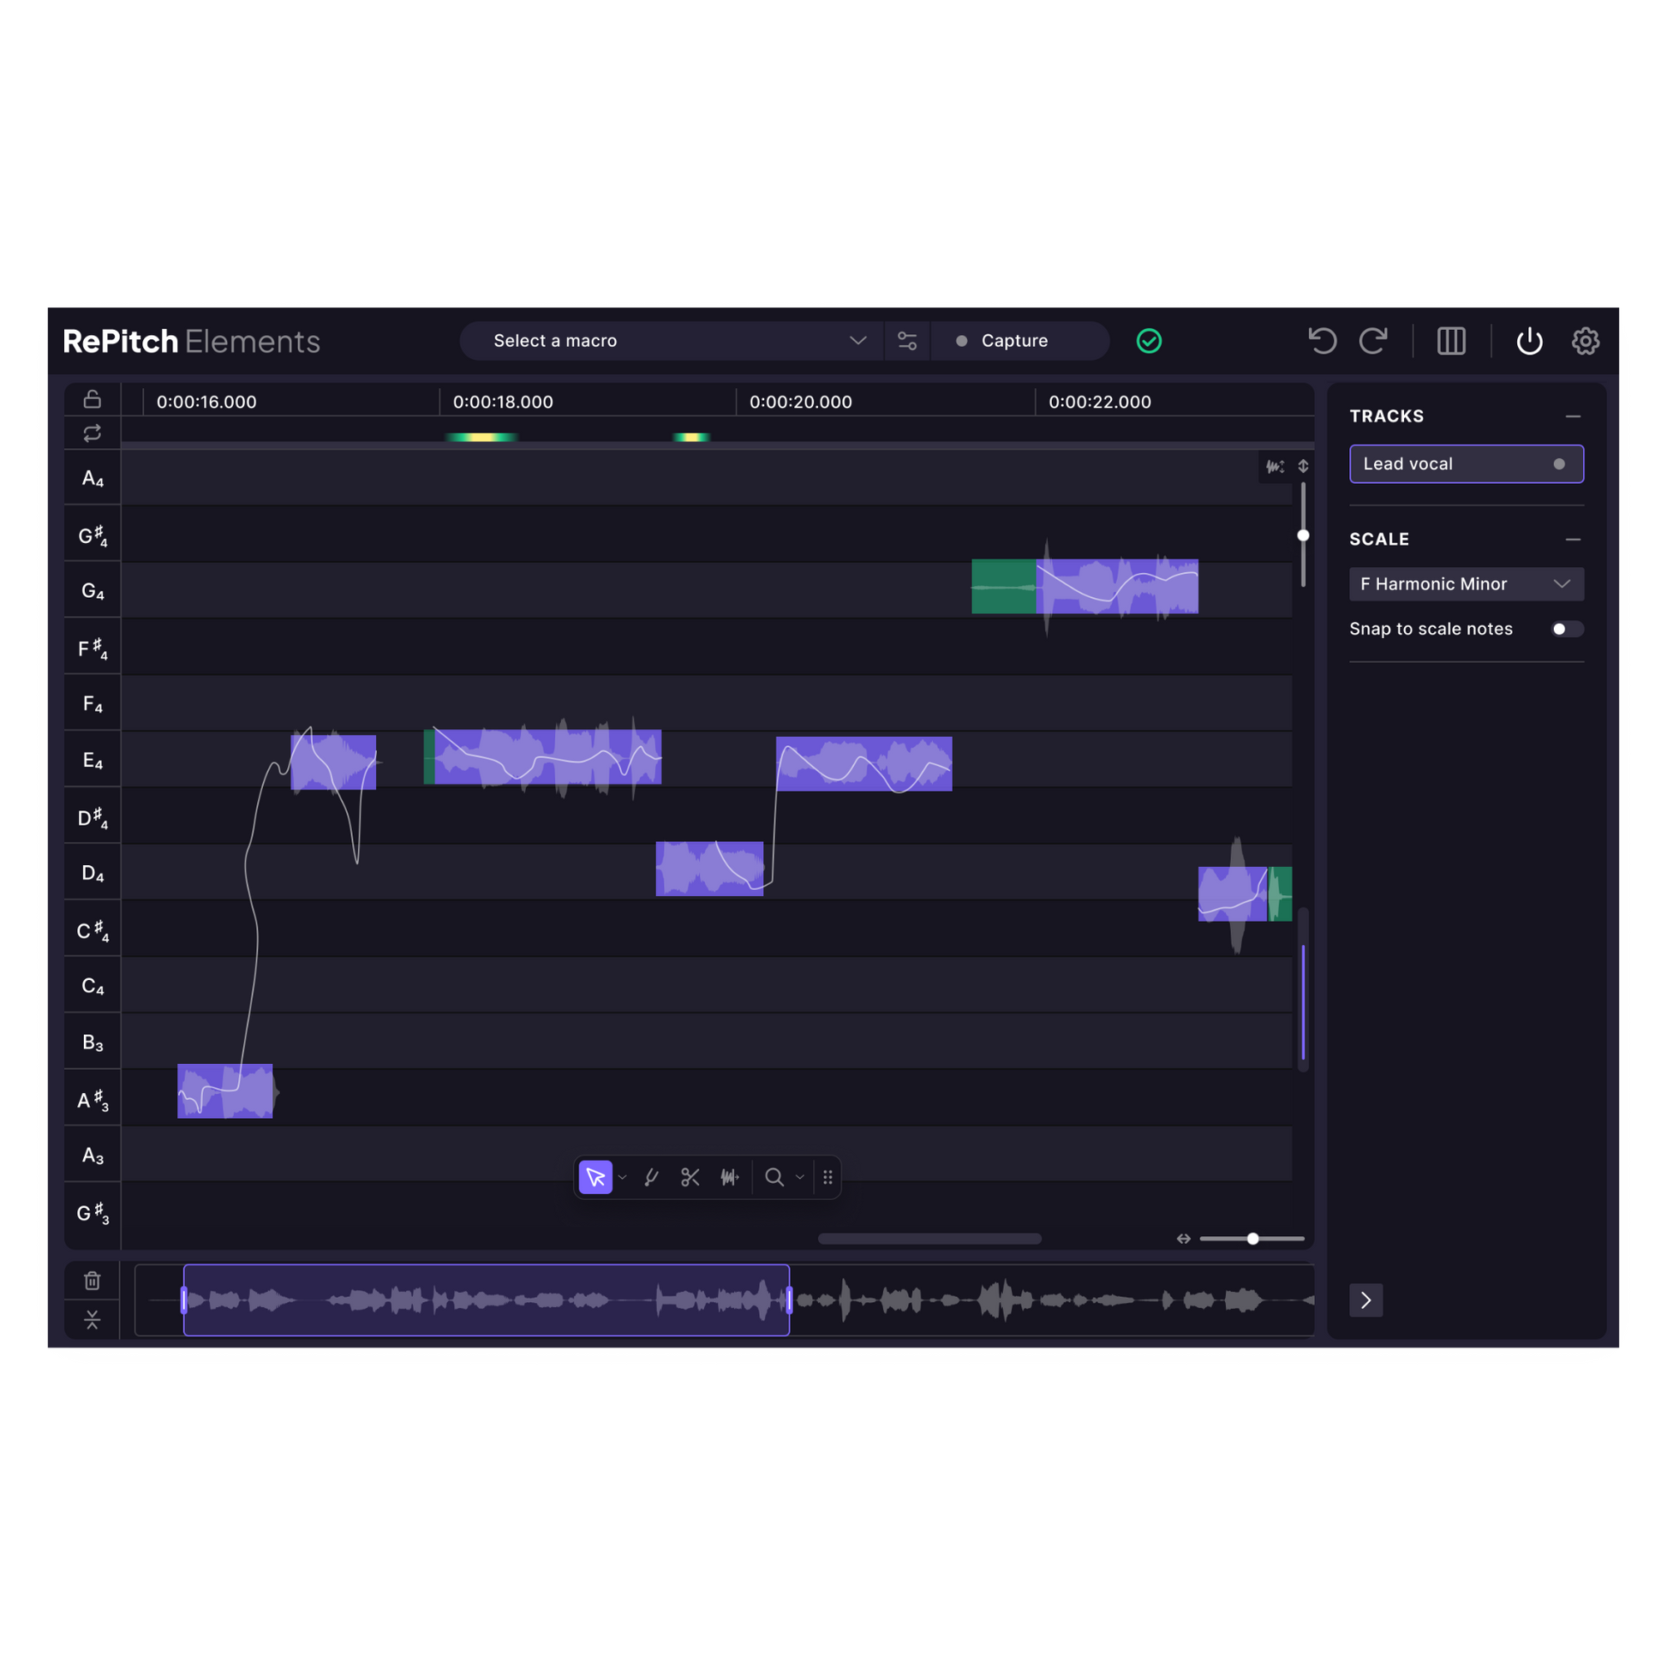Toggle Snap to scale notes switch
1667x1667 pixels.
(x=1566, y=629)
